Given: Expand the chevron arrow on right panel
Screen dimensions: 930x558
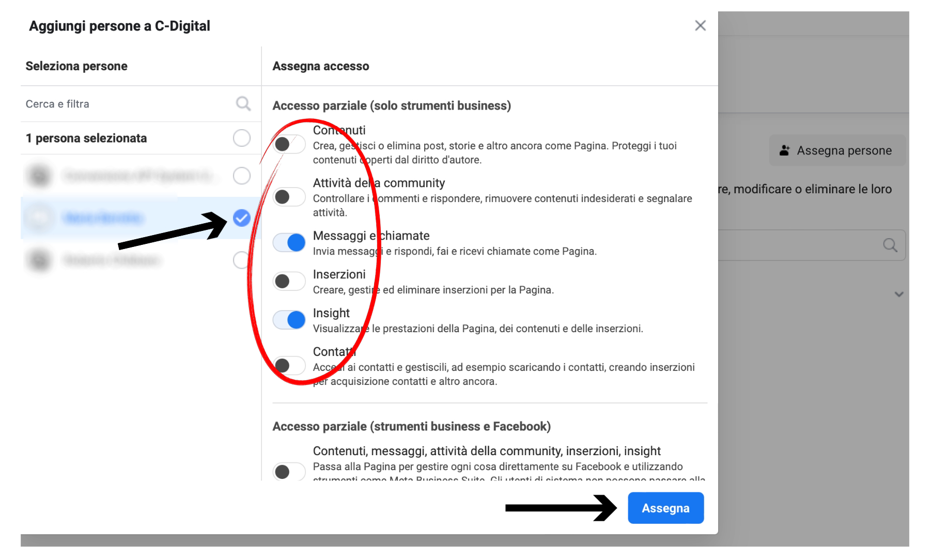Looking at the screenshot, I should tap(898, 294).
